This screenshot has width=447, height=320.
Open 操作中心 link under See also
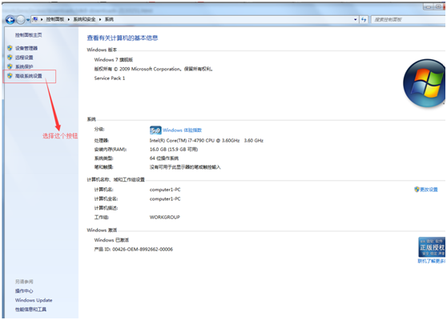click(x=24, y=291)
